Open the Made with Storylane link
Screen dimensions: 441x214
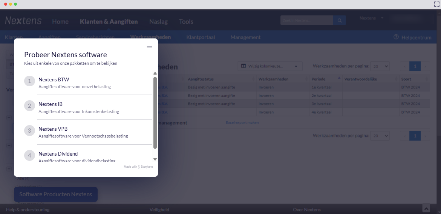138,167
